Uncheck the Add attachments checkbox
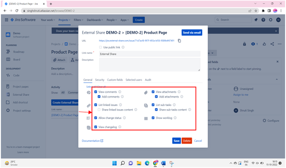This screenshot has height=168, width=286. pyautogui.click(x=156, y=97)
